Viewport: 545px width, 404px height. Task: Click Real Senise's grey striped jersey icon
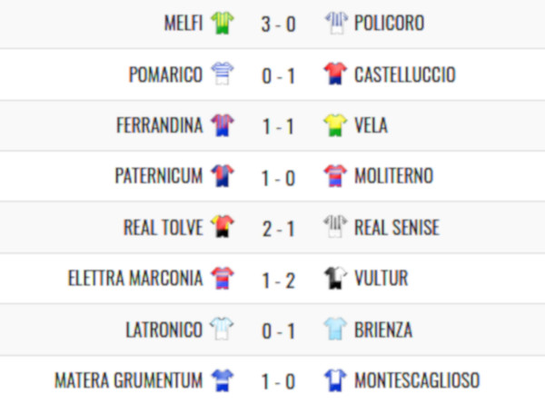335,226
